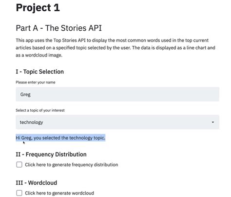
Task: Open the technology topic select box
Action: pyautogui.click(x=117, y=122)
